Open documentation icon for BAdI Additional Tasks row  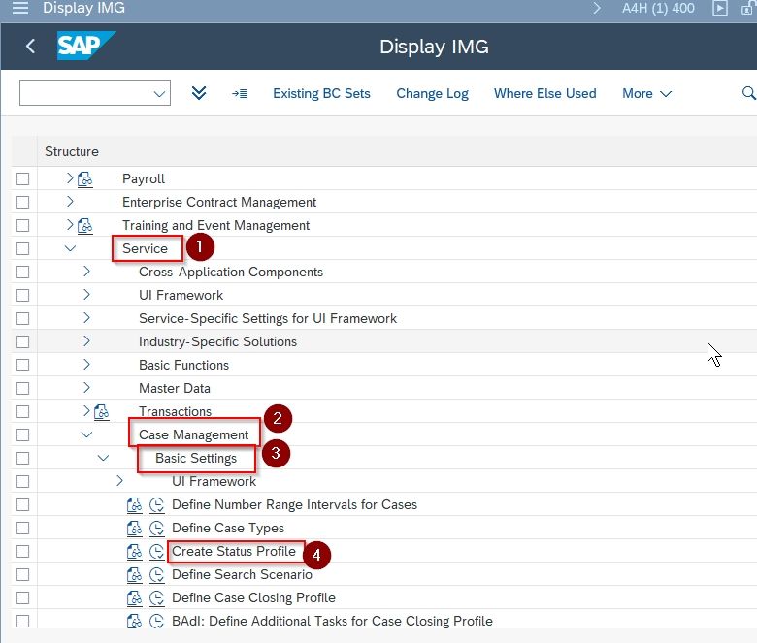pyautogui.click(x=134, y=622)
